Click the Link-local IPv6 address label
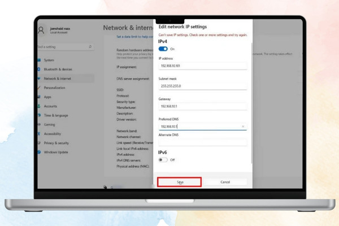339x226 pixels. pyautogui.click(x=133, y=149)
